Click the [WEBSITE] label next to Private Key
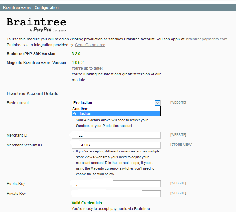The image size is (236, 212). [x=178, y=193]
